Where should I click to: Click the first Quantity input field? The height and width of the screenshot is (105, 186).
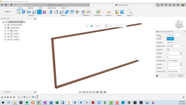tap(173, 53)
